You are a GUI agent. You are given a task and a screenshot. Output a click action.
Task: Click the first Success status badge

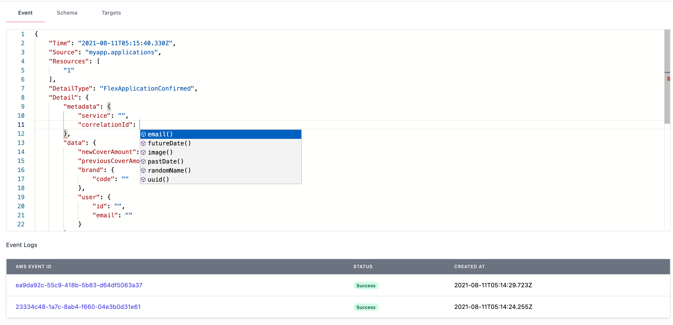(x=365, y=286)
